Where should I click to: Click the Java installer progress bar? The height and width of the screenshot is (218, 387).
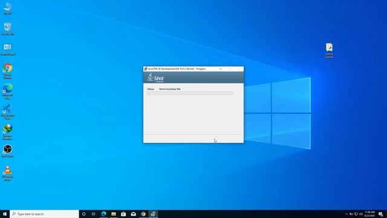[190, 93]
